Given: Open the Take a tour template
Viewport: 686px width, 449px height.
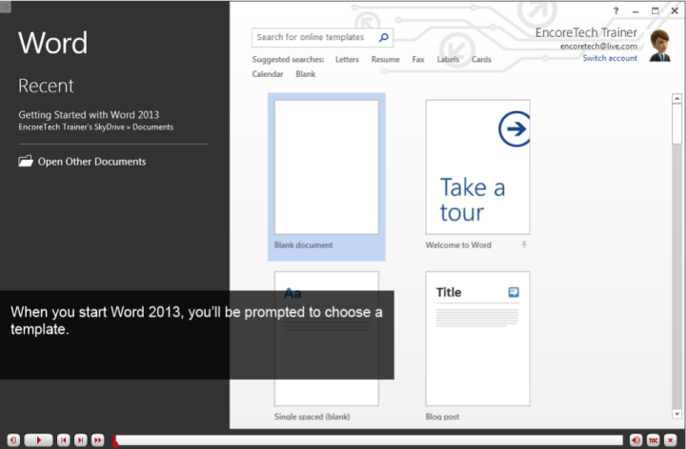Looking at the screenshot, I should click(x=477, y=167).
